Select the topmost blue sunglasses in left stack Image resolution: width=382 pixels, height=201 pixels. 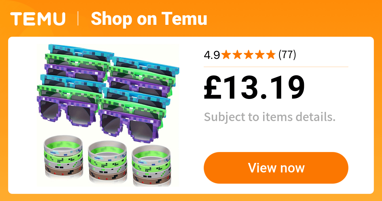click(81, 52)
